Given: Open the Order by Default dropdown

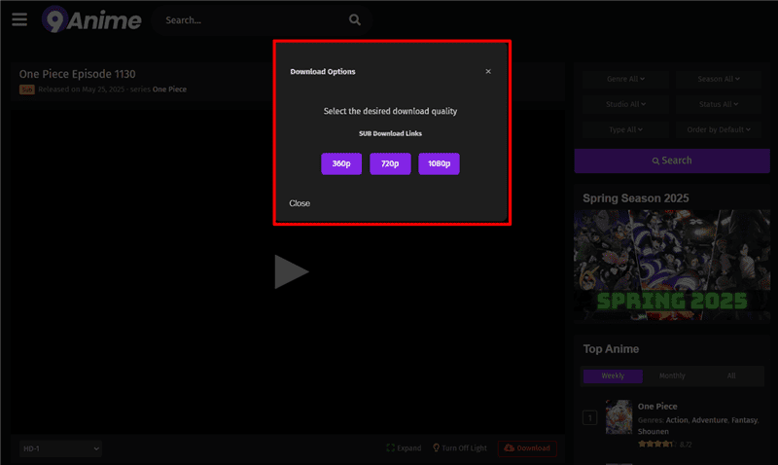Looking at the screenshot, I should click(719, 129).
